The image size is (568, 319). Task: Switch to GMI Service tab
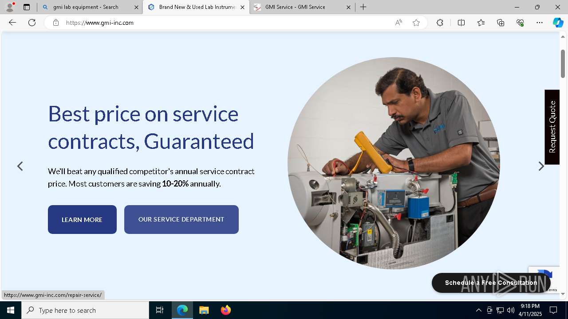pyautogui.click(x=302, y=7)
